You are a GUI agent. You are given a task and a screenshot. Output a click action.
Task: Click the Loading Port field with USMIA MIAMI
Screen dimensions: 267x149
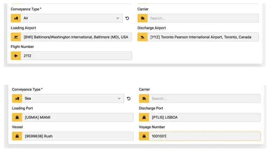tap(78, 117)
